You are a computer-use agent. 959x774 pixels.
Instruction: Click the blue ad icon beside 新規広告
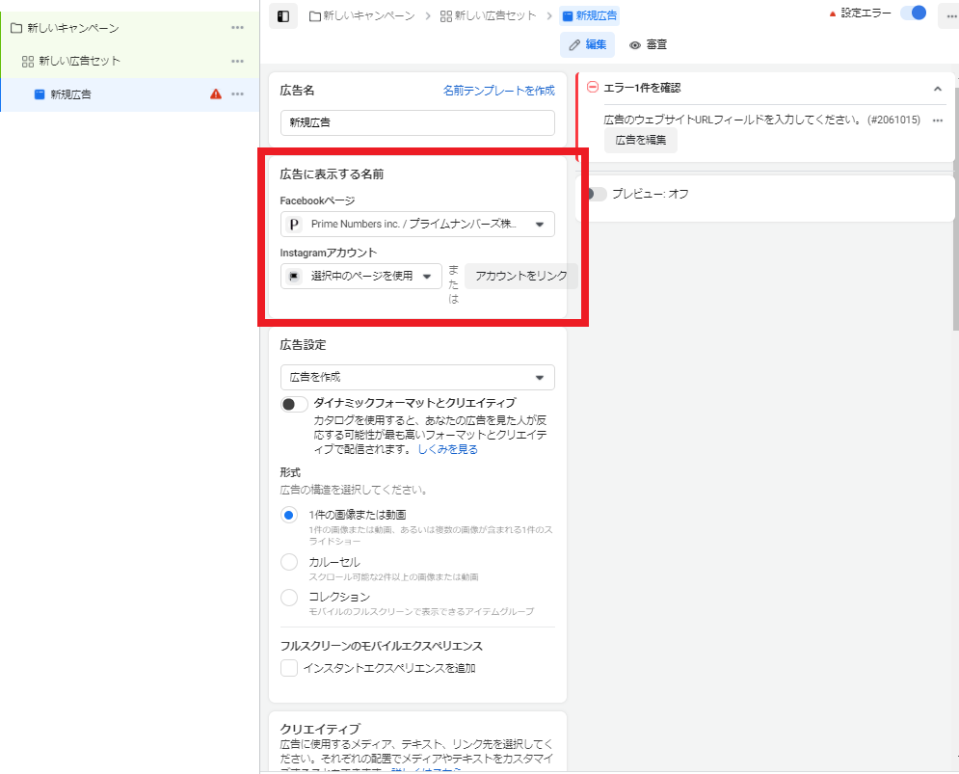(40, 94)
